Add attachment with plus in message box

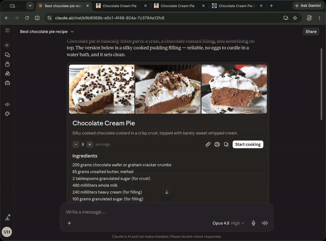pos(69,223)
